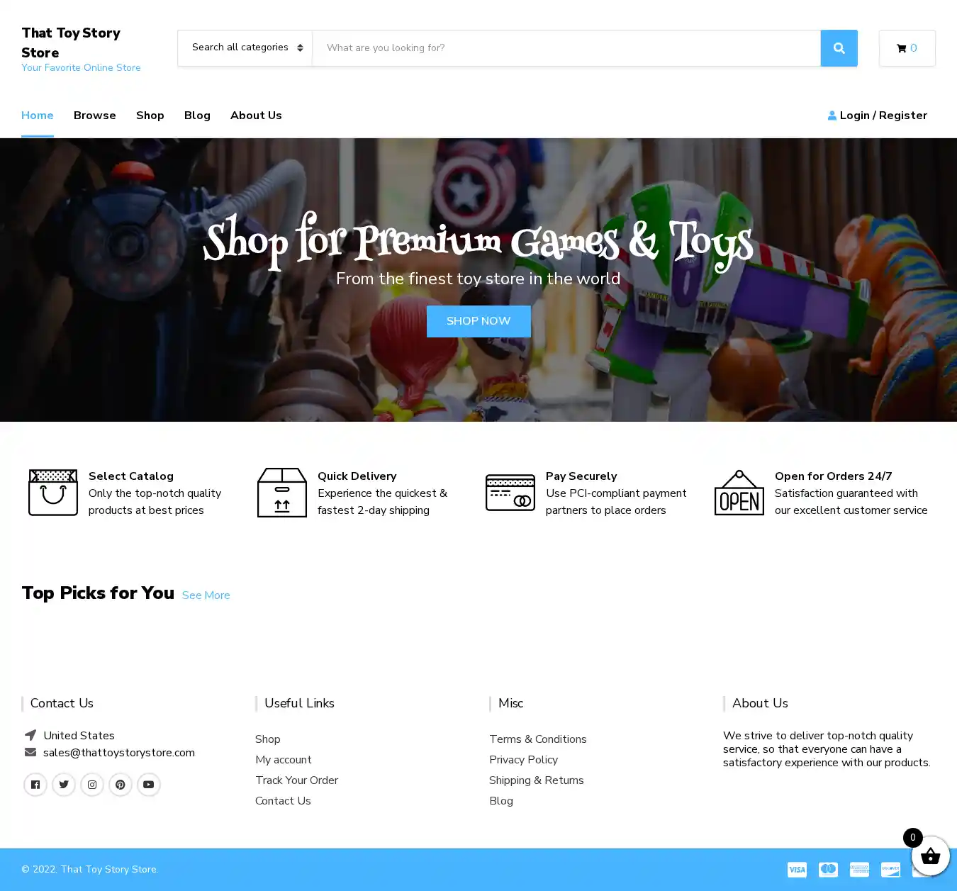Go to the Browse menu item
957x891 pixels.
click(x=94, y=116)
